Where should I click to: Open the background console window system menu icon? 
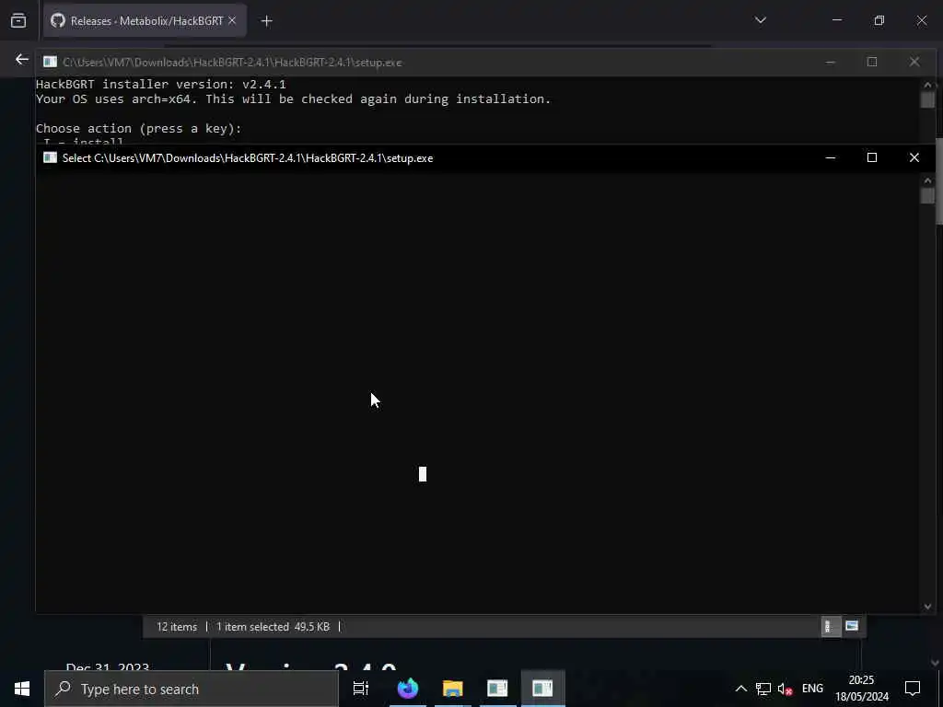coord(51,62)
